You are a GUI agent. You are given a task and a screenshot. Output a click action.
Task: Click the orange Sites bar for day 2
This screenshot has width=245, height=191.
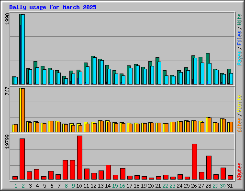coord(23,110)
